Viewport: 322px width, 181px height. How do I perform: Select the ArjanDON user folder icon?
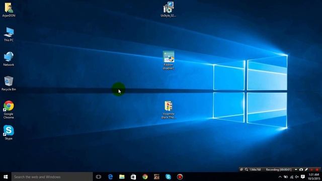point(9,10)
